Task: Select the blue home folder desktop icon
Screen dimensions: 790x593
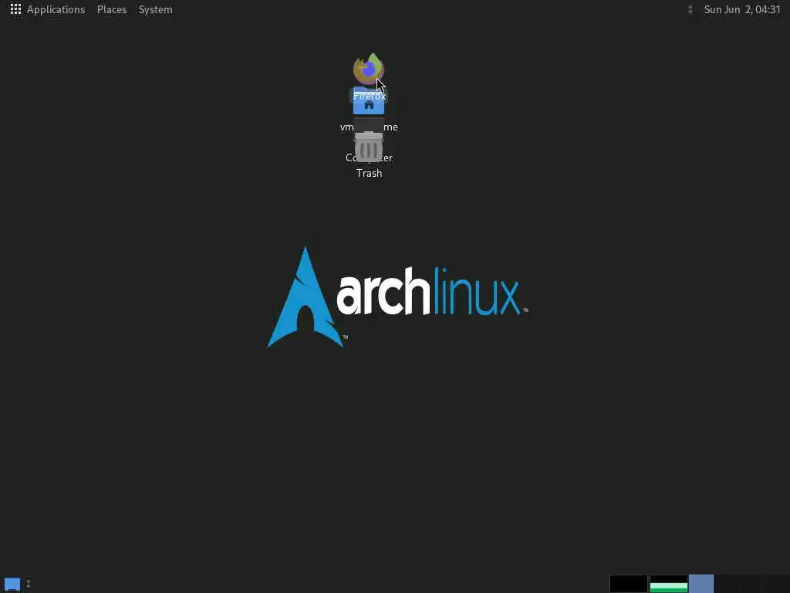Action: tap(369, 103)
